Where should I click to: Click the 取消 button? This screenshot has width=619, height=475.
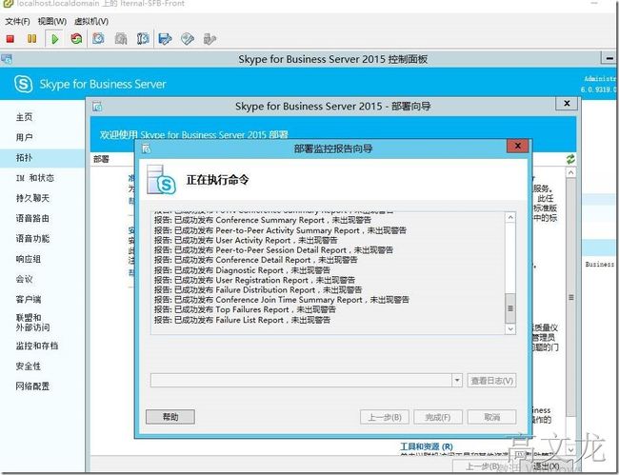492,417
